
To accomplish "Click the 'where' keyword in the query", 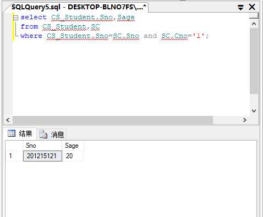I will click(31, 36).
